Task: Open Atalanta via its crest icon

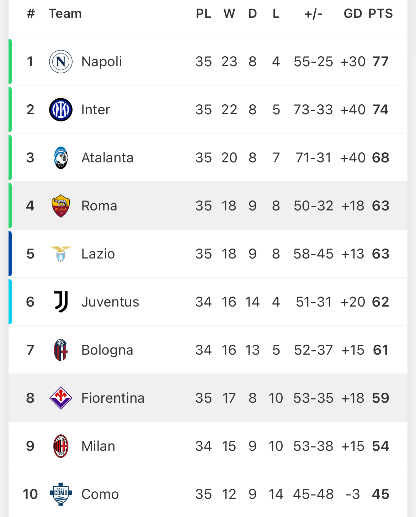Action: click(x=61, y=158)
